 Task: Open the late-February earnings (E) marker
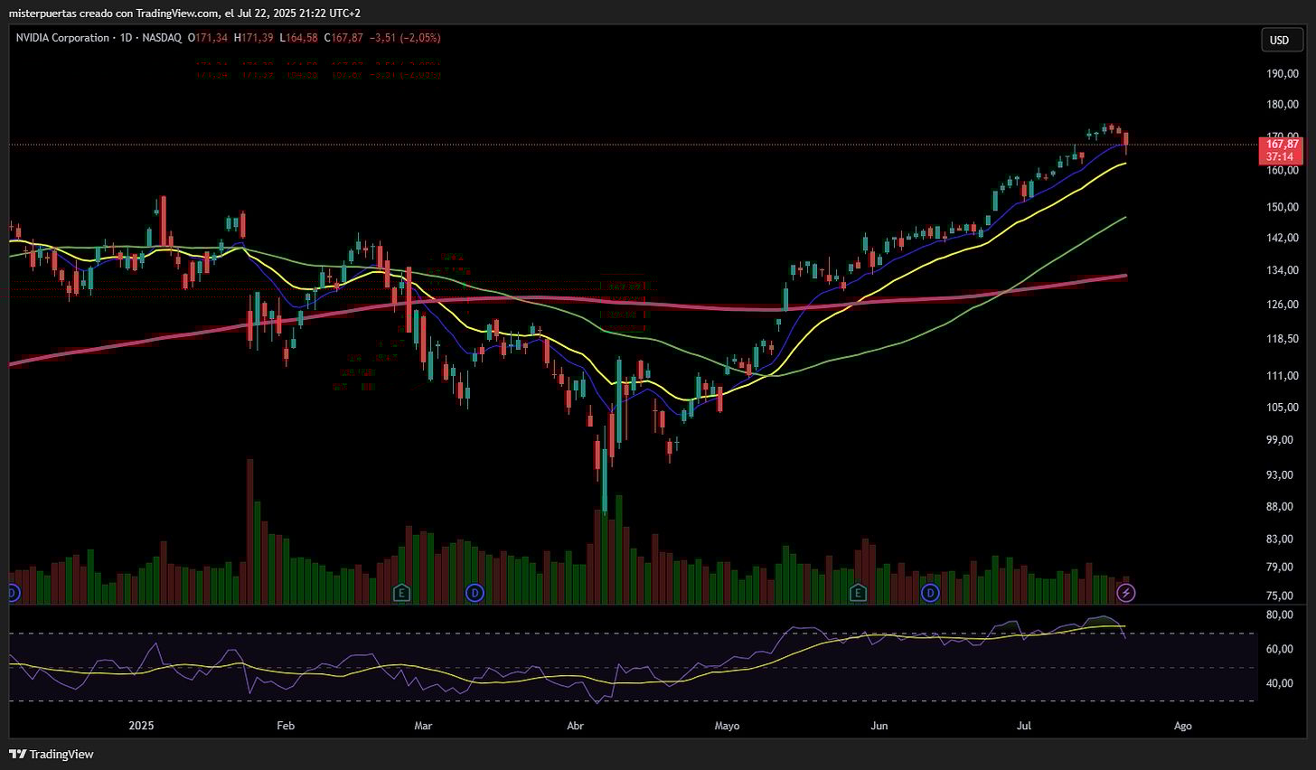(x=402, y=593)
